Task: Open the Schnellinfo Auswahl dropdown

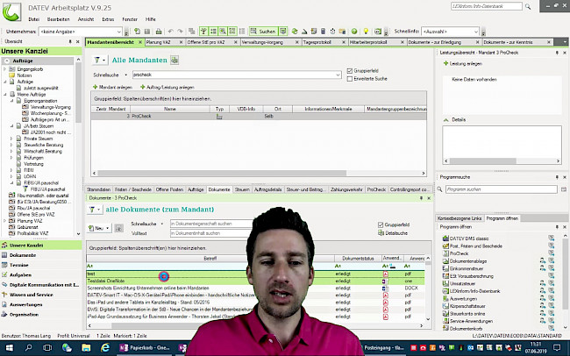Action: 476,32
